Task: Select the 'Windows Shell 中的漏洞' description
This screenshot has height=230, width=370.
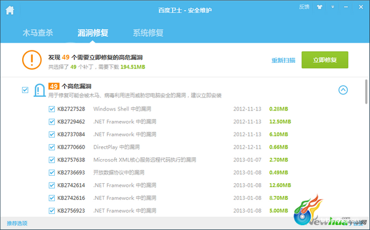Action: (122, 109)
